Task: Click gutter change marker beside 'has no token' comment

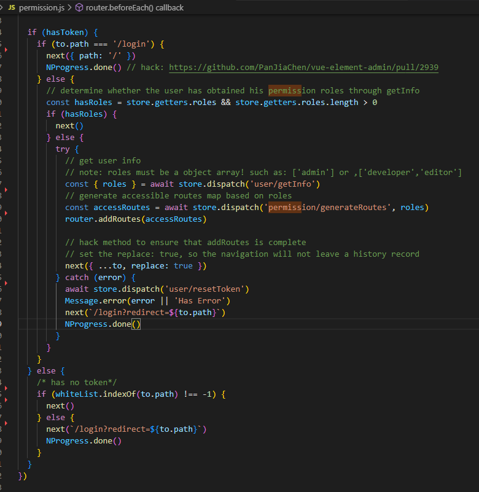Action: point(6,388)
